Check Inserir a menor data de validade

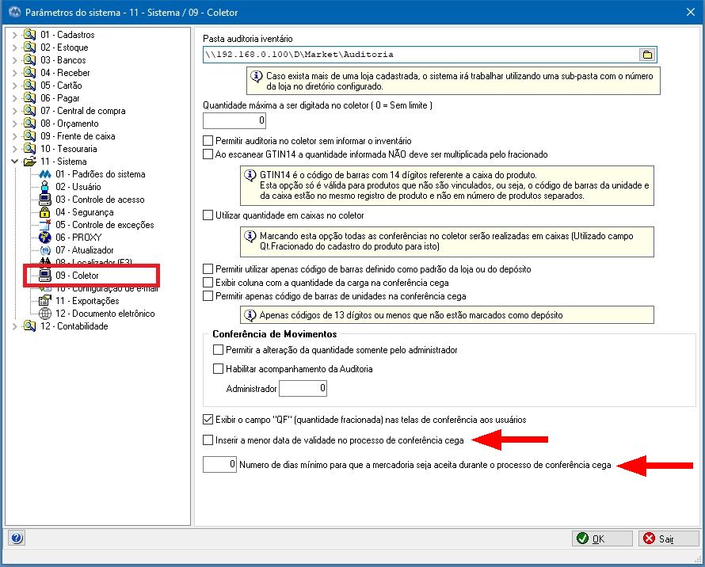click(208, 440)
